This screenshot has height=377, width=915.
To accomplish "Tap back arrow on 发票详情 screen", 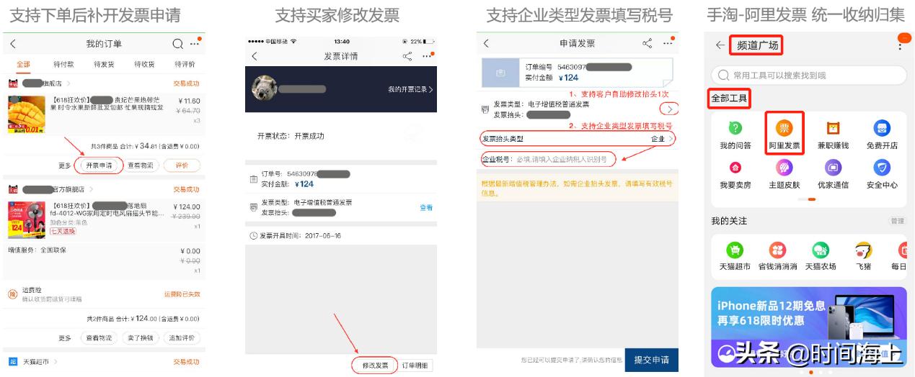I will [x=254, y=55].
